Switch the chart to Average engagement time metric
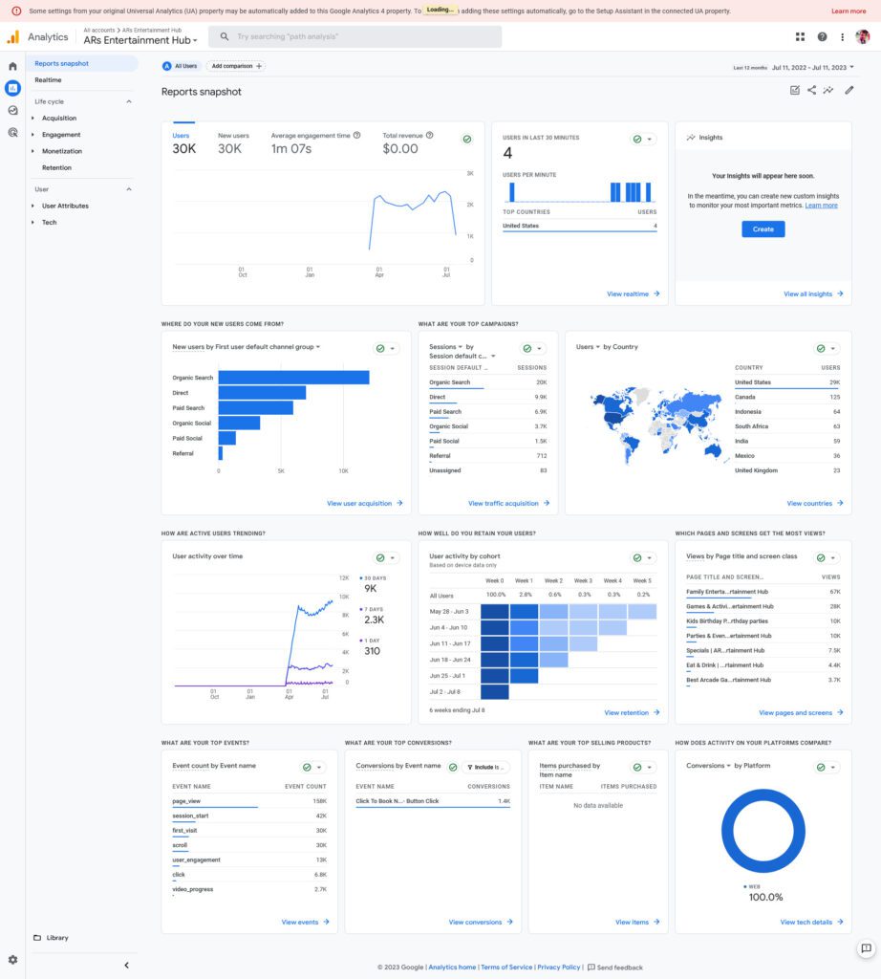The width and height of the screenshot is (881, 979). [x=315, y=143]
